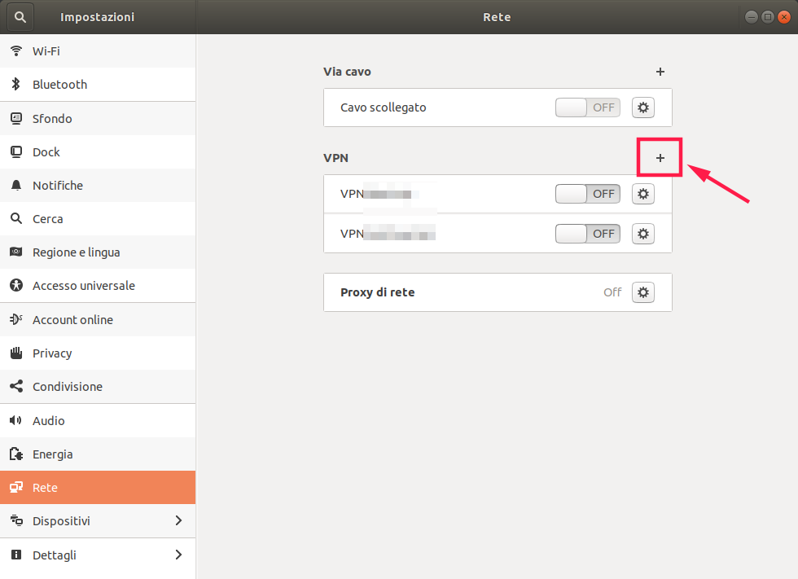
Task: Open the second VPN gear settings
Action: pos(642,233)
